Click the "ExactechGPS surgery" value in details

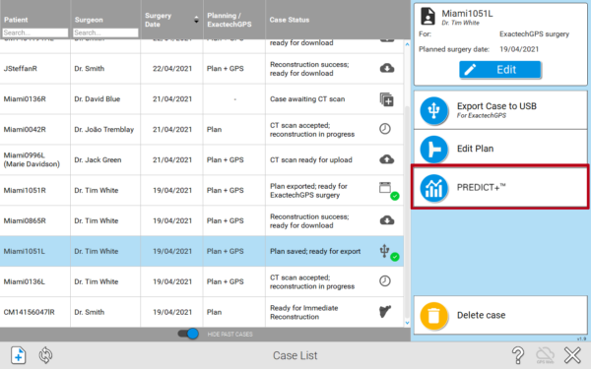click(x=534, y=34)
